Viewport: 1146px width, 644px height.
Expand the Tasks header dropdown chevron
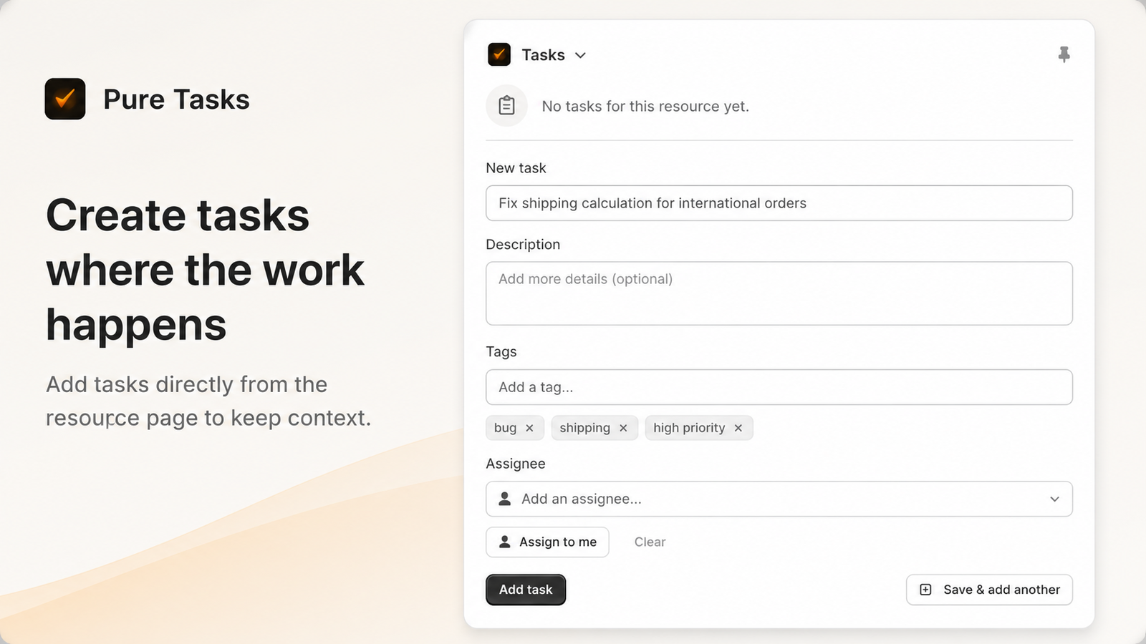pos(580,55)
